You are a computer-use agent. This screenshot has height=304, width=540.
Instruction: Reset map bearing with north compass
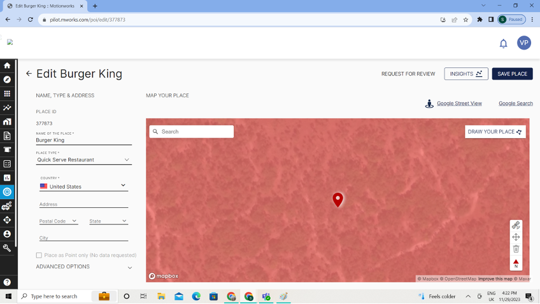point(516,263)
